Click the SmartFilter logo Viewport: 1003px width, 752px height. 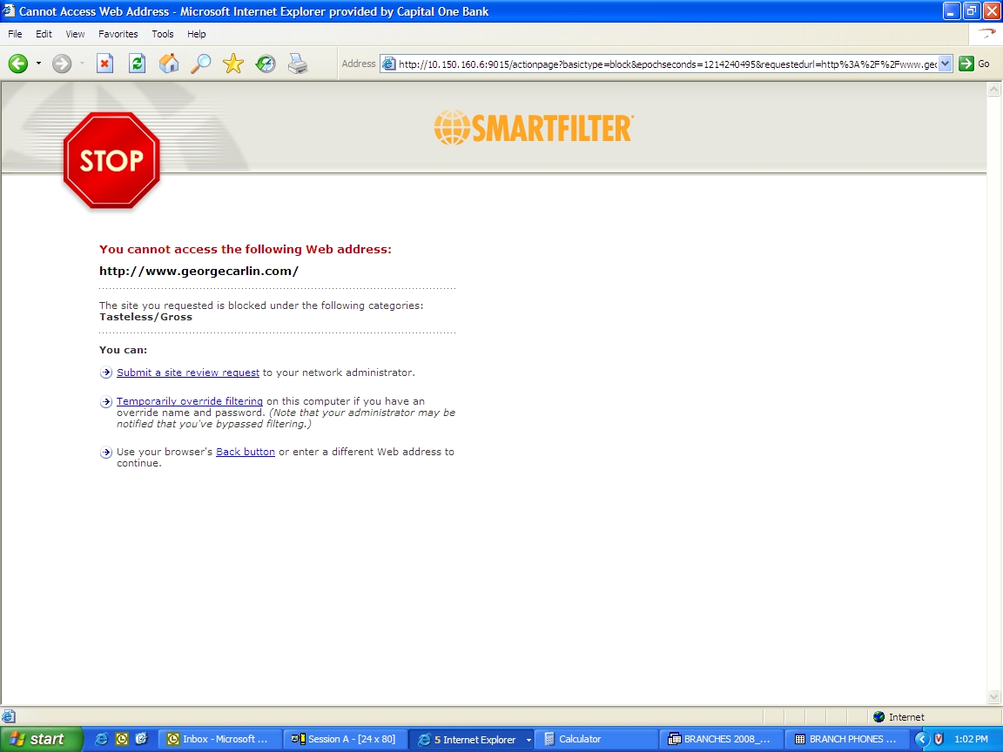tap(534, 127)
